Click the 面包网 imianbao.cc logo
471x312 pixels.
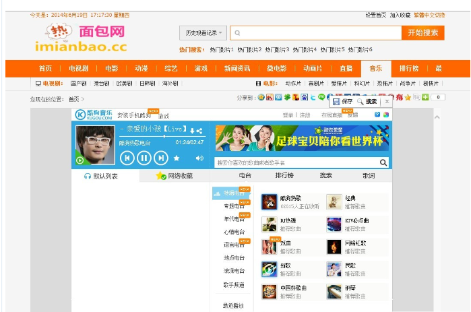pyautogui.click(x=81, y=38)
